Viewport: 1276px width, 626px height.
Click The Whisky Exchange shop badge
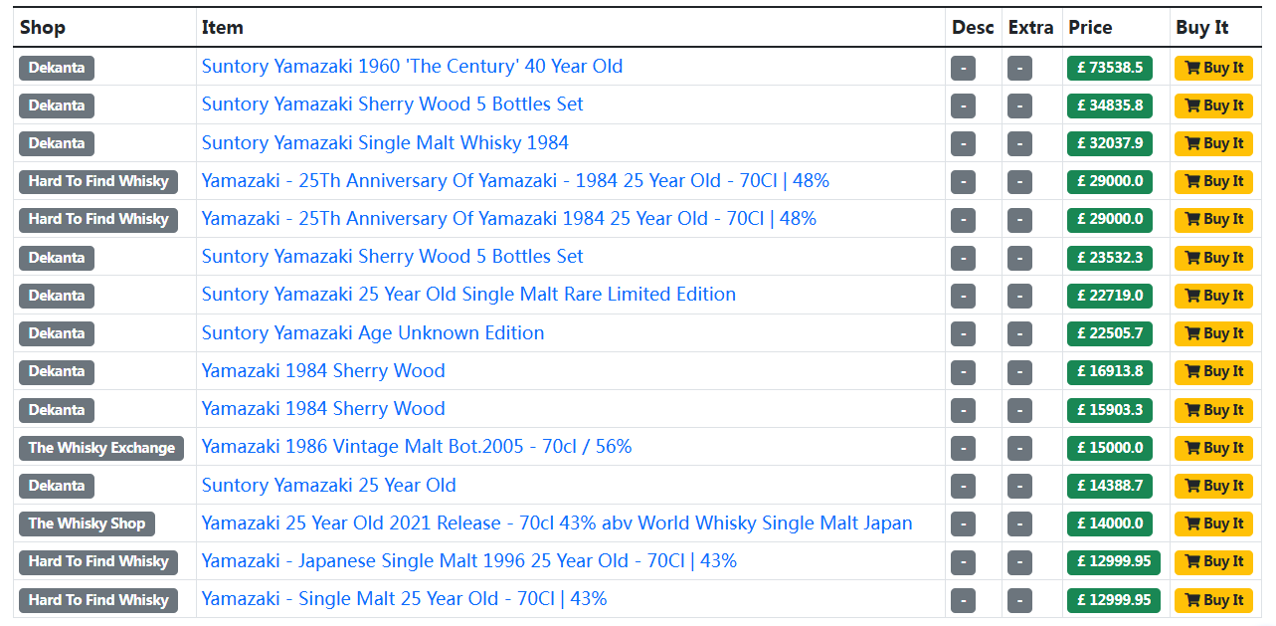(x=101, y=448)
